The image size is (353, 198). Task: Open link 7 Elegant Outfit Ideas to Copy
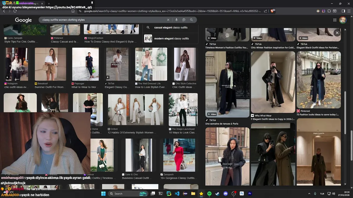[x=273, y=119]
